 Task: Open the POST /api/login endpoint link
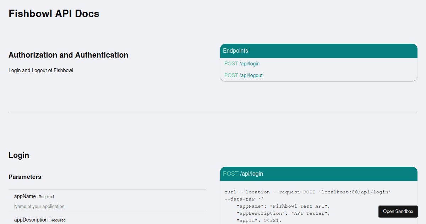[x=242, y=63]
